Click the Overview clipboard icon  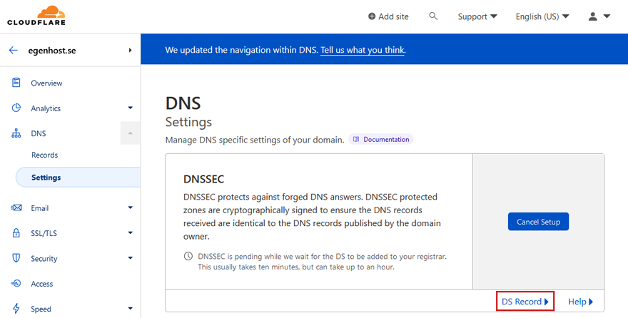point(16,83)
